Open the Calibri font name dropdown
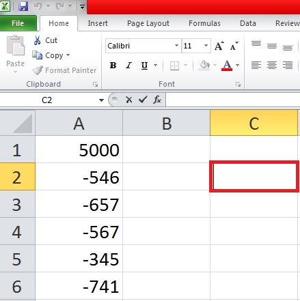The width and height of the screenshot is (300, 301). pyautogui.click(x=176, y=46)
